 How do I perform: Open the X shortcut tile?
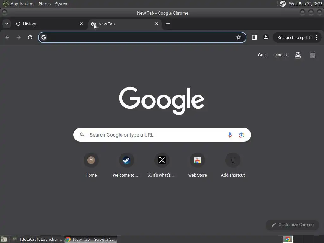(162, 165)
